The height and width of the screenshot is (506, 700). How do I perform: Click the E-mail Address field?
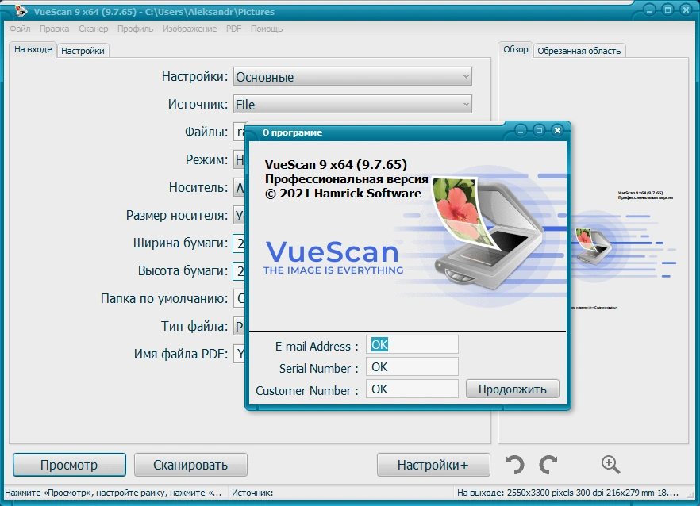pos(412,344)
